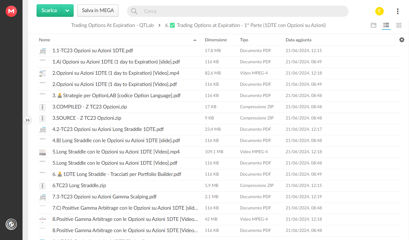Screen dimensions: 409x240
Task: Go to Trading Options At Expiration - QTLab breadcrumb
Action: [x=112, y=25]
